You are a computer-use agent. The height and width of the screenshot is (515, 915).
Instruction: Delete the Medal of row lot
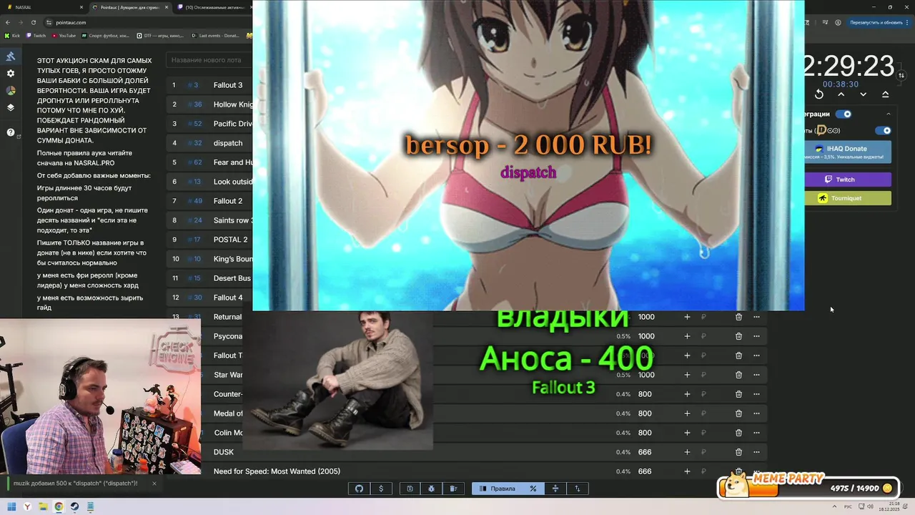point(738,413)
